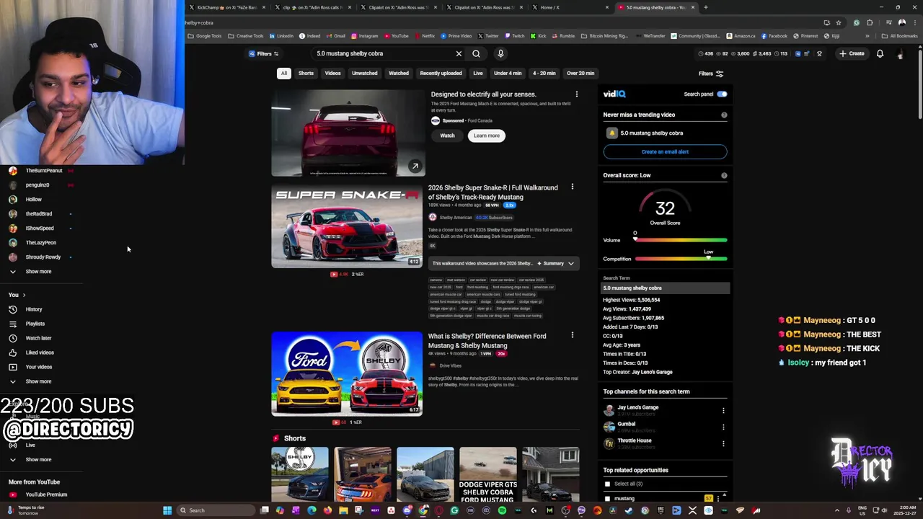Open the vidIQ Filters button near search
The image size is (923, 519).
click(263, 53)
